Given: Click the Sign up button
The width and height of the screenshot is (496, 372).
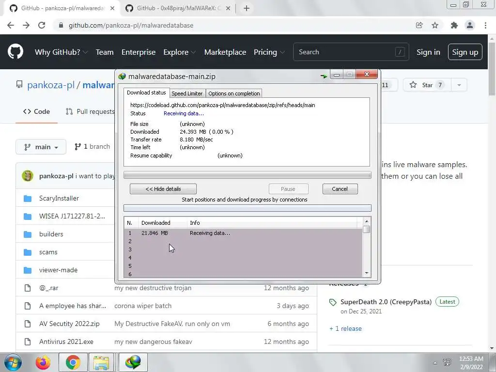Looking at the screenshot, I should pos(465,52).
